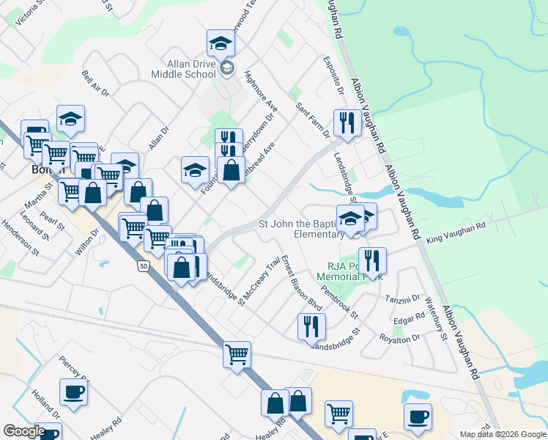Click the school marker above Allan Drive Middle School
Screen dimensions: 548x440
(221, 45)
